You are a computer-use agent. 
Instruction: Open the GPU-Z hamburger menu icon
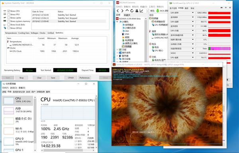[x=230, y=8]
